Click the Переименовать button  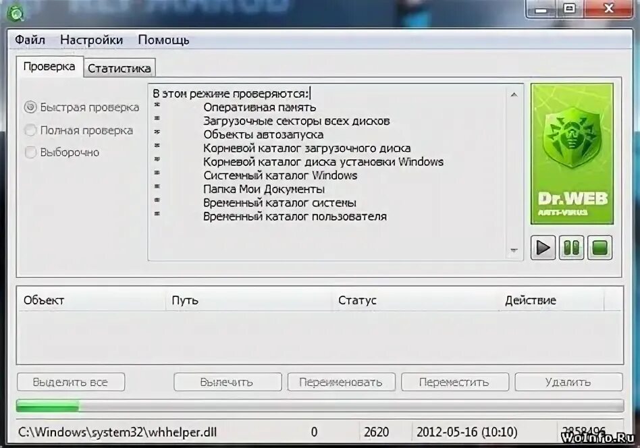point(341,383)
